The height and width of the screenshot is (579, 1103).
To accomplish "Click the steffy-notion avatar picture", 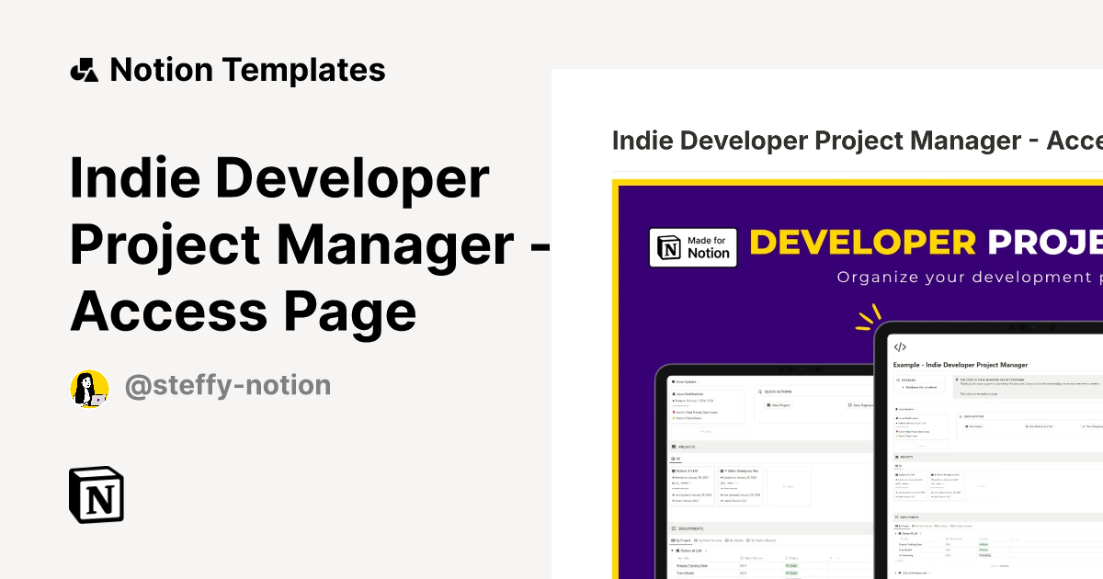I will coord(89,385).
